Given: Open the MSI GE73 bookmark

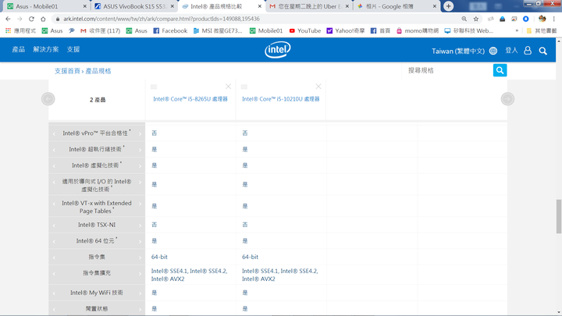Looking at the screenshot, I should click(x=218, y=30).
